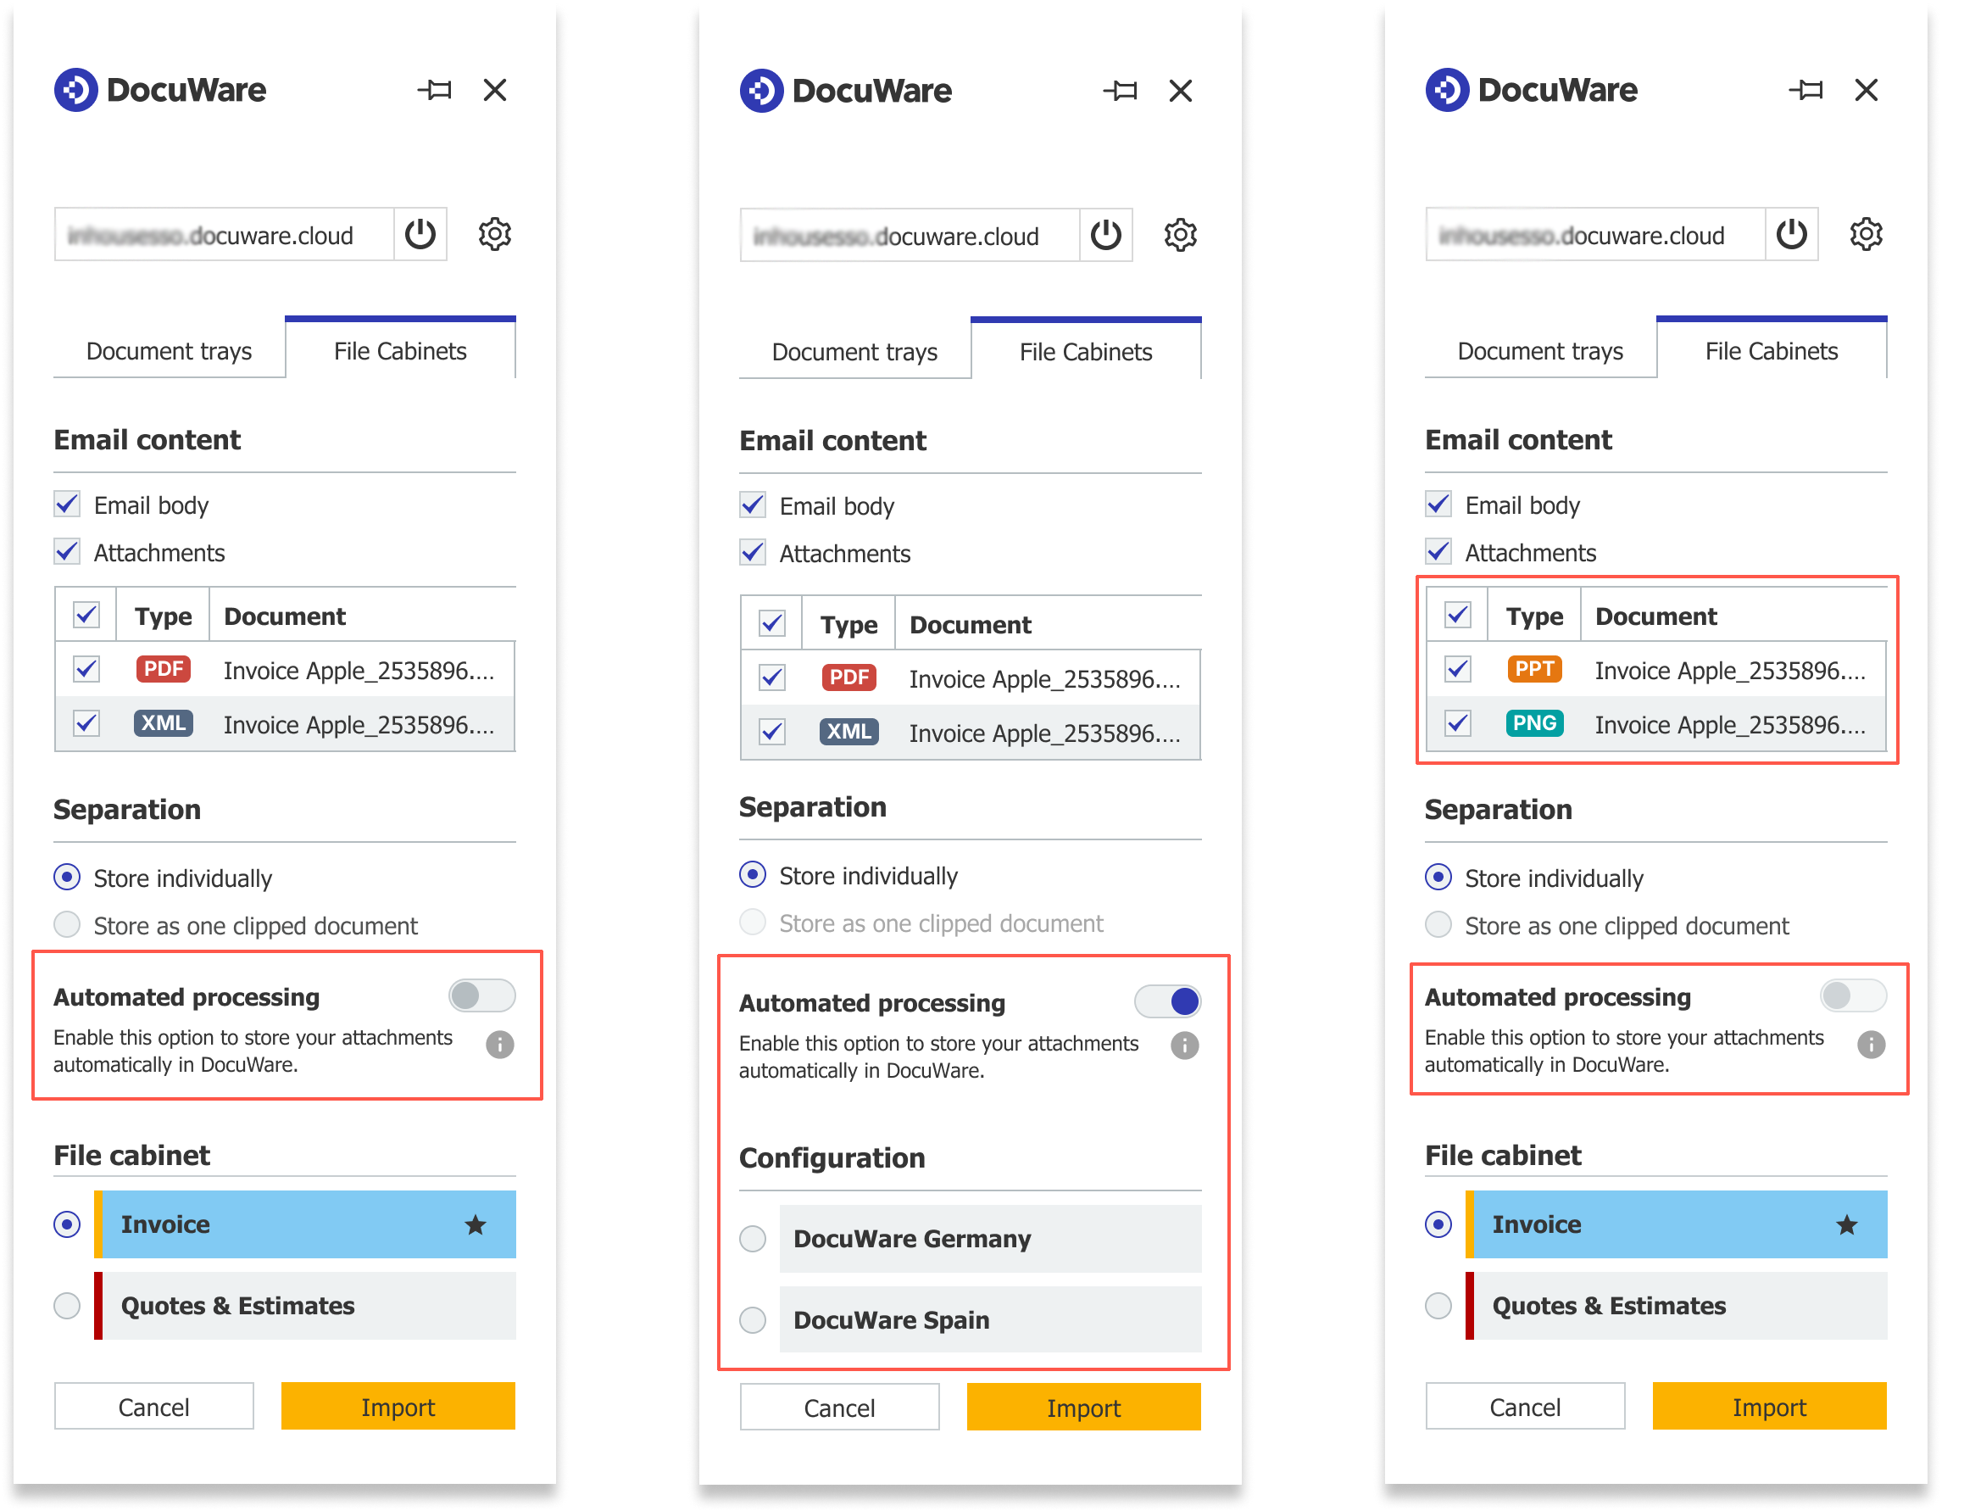Click the pin icon in the left panel
The height and width of the screenshot is (1511, 1964).
tap(435, 90)
